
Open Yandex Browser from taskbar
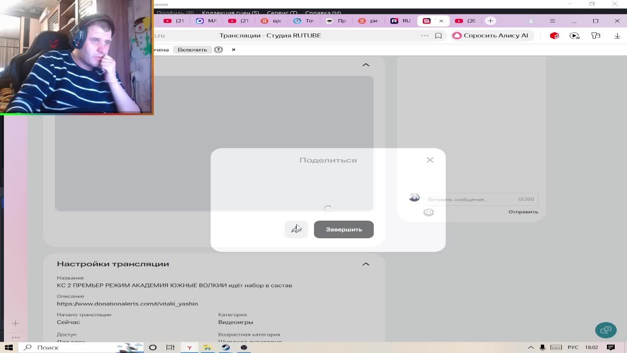tap(189, 347)
